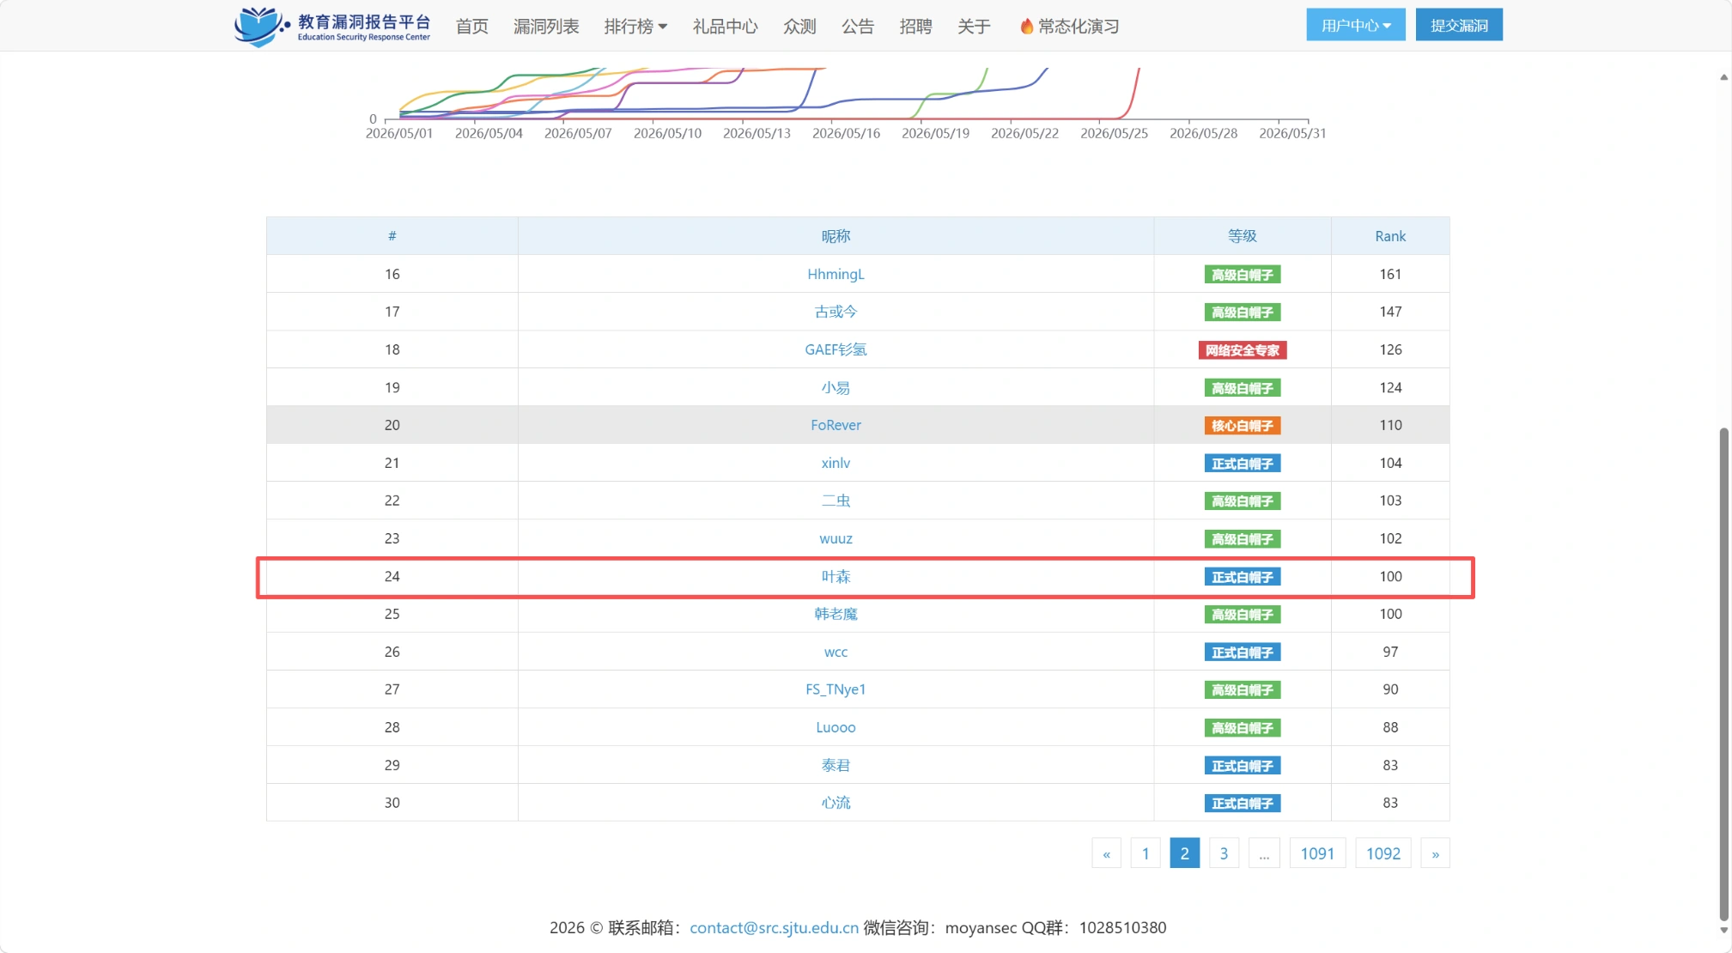The width and height of the screenshot is (1732, 953).
Task: Open user profile 心流
Action: tap(836, 803)
